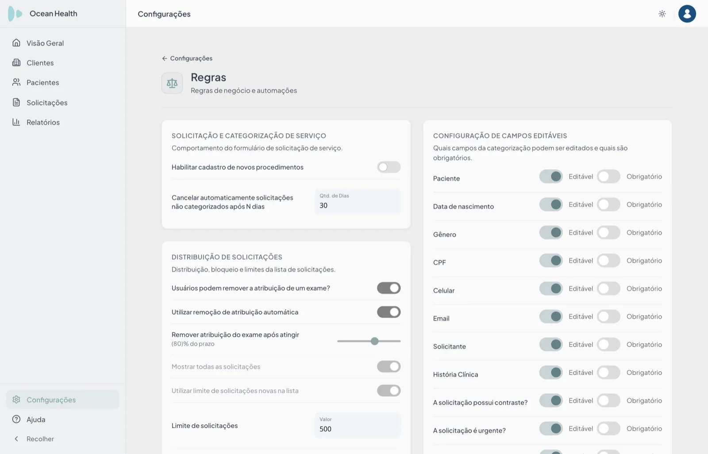Go to Pacientes menu item
708x454 pixels.
click(x=63, y=82)
